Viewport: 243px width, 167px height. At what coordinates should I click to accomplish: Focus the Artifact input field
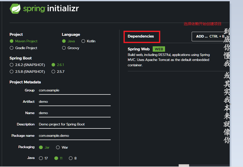pyautogui.click(x=75, y=102)
